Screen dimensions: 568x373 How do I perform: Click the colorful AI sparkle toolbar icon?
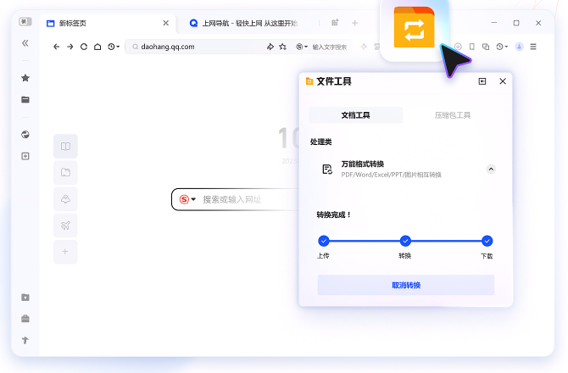[364, 47]
